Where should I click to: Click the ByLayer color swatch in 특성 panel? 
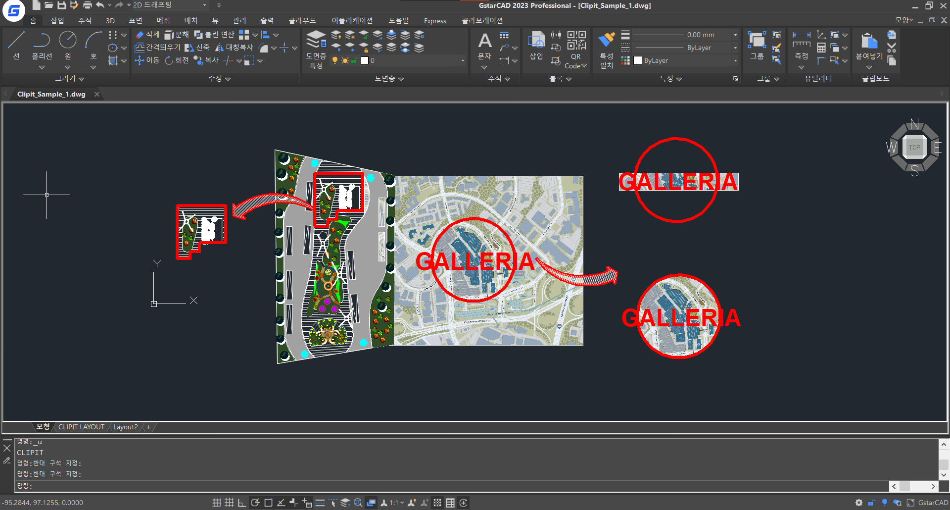(638, 60)
